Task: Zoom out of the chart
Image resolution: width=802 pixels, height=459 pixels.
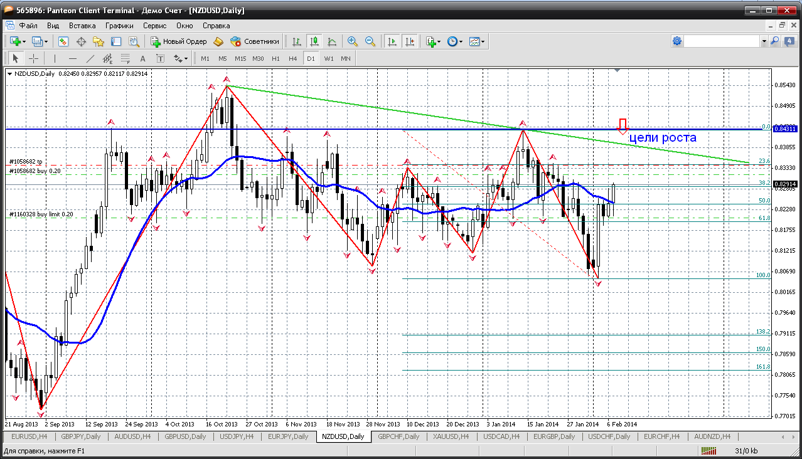Action: point(370,41)
